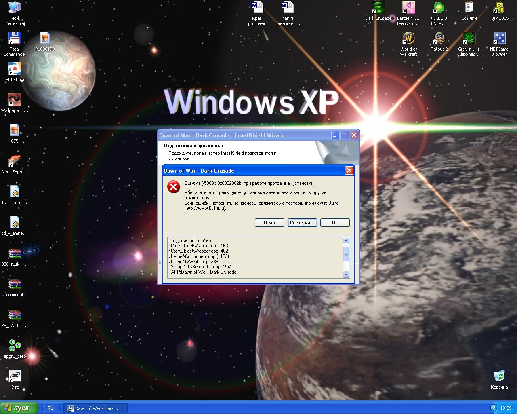Click the Dawn of War taskbar button
Screen dimensions: 517x414
[96, 408]
